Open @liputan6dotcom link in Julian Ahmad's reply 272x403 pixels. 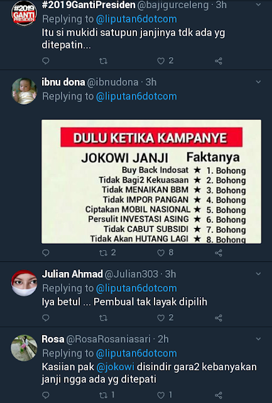coord(136,288)
